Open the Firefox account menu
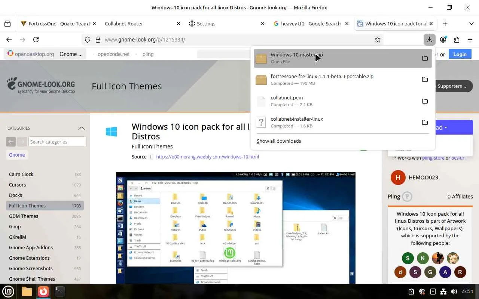This screenshot has width=479, height=299. (x=443, y=40)
